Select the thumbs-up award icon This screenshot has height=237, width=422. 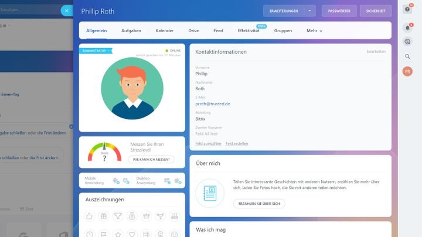point(90,216)
